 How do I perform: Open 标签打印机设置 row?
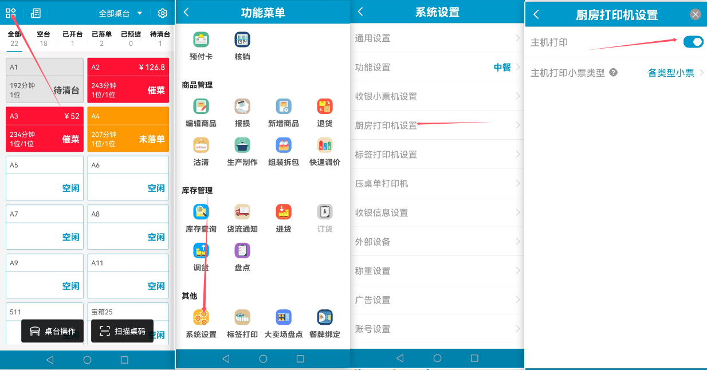click(437, 155)
